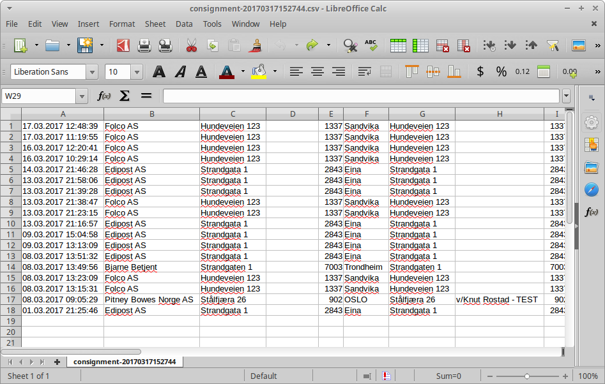
Task: Click the equals Function icon
Action: 146,96
